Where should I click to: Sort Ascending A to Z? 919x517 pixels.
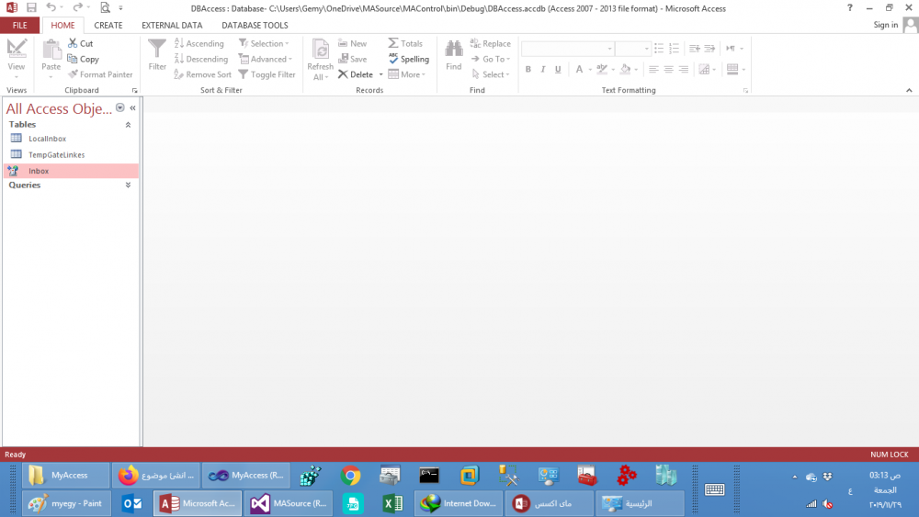[x=199, y=43]
